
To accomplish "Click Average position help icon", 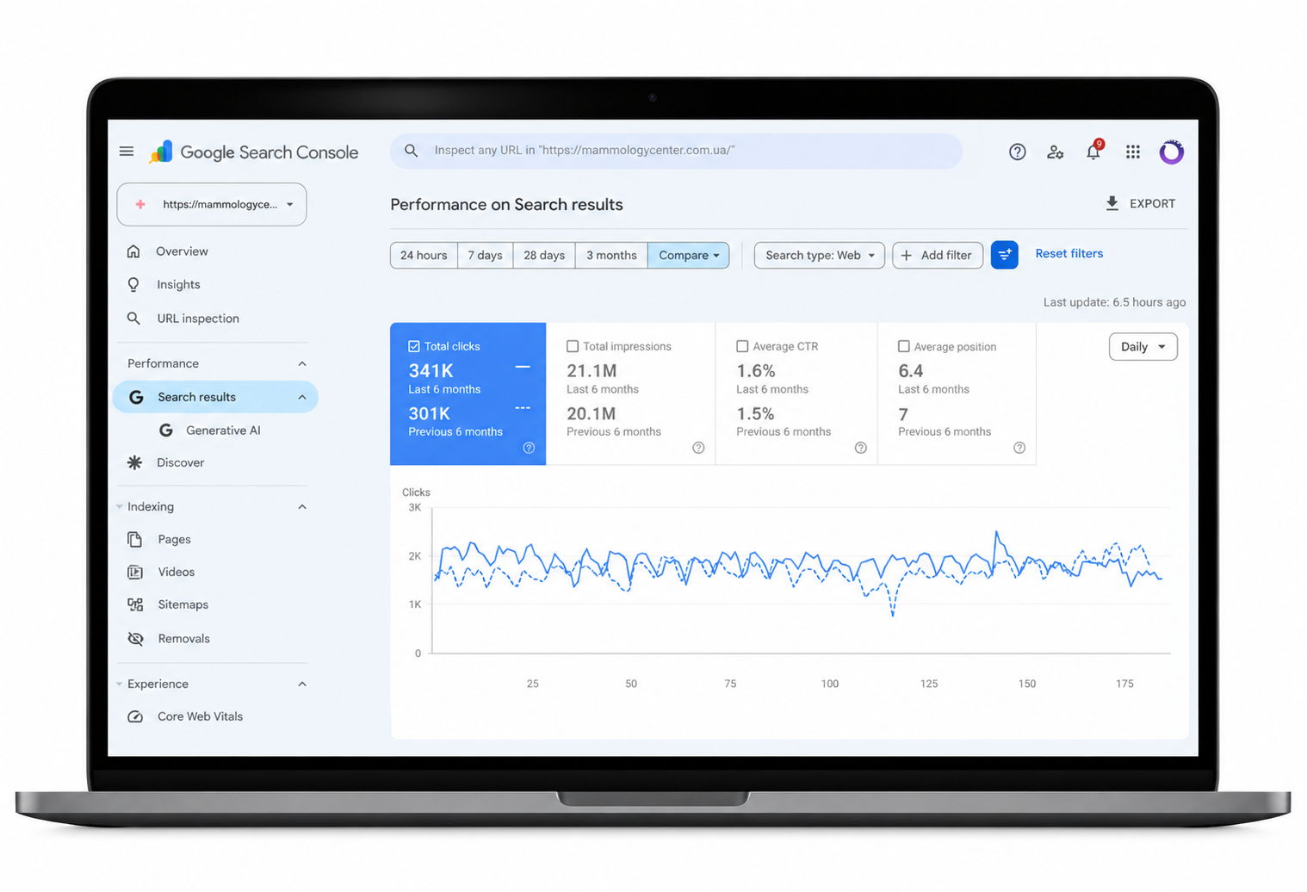I will tap(1019, 448).
